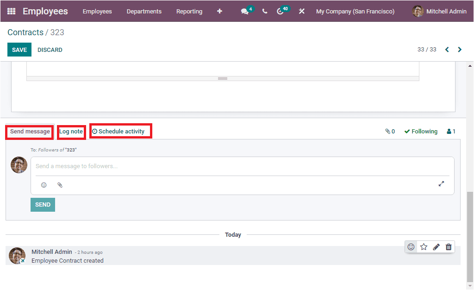Star the Employee Contract created message
474x290 pixels.
(423, 246)
